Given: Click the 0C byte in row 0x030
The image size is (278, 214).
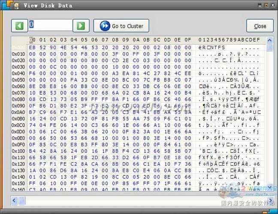Looking at the screenshot, I should [x=53, y=67].
